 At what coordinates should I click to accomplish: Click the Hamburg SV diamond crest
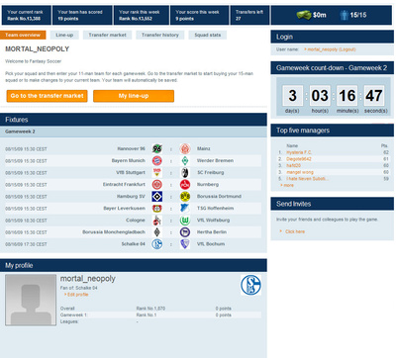157,197
